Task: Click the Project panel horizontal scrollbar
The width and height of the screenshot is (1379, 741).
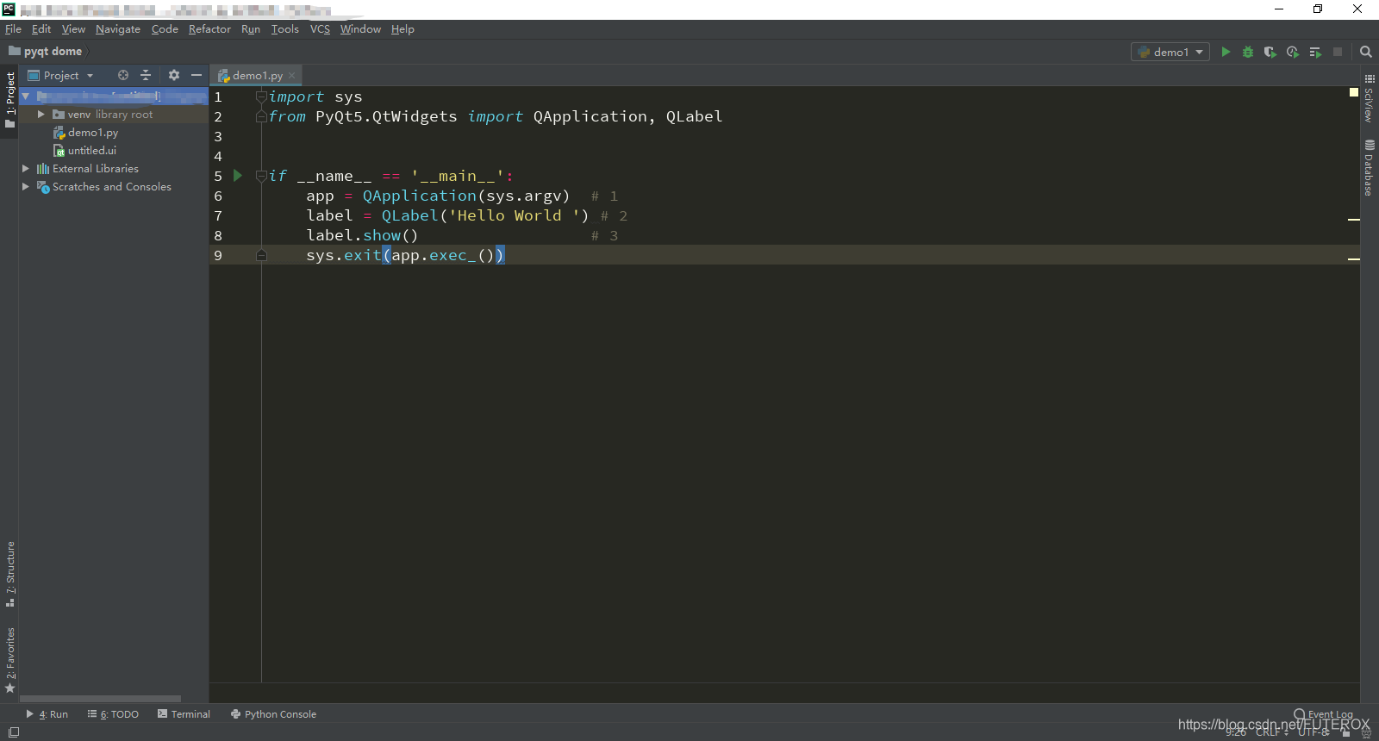Action: click(100, 699)
